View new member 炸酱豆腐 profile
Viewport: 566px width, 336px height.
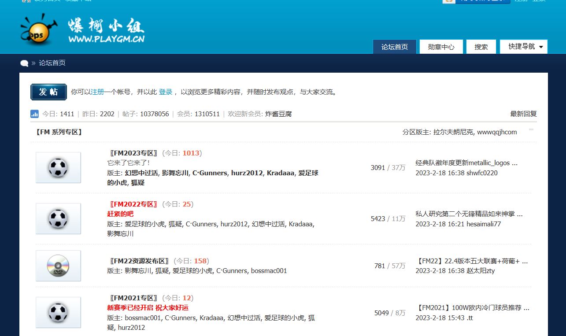(278, 114)
